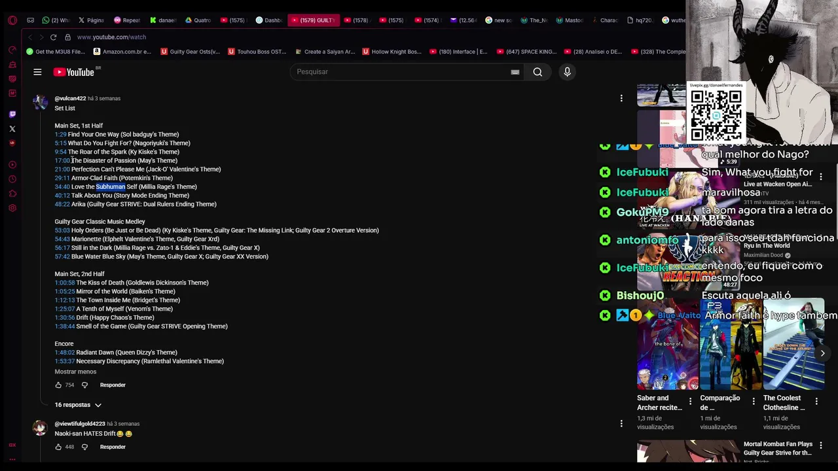The width and height of the screenshot is (838, 471).
Task: Jump to timestamp 1:53:37 Necessary Discrepancy
Action: coord(65,361)
